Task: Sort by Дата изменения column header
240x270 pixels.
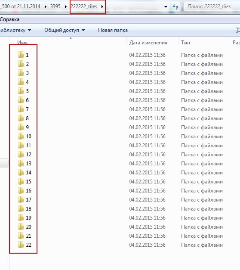Action: 148,43
